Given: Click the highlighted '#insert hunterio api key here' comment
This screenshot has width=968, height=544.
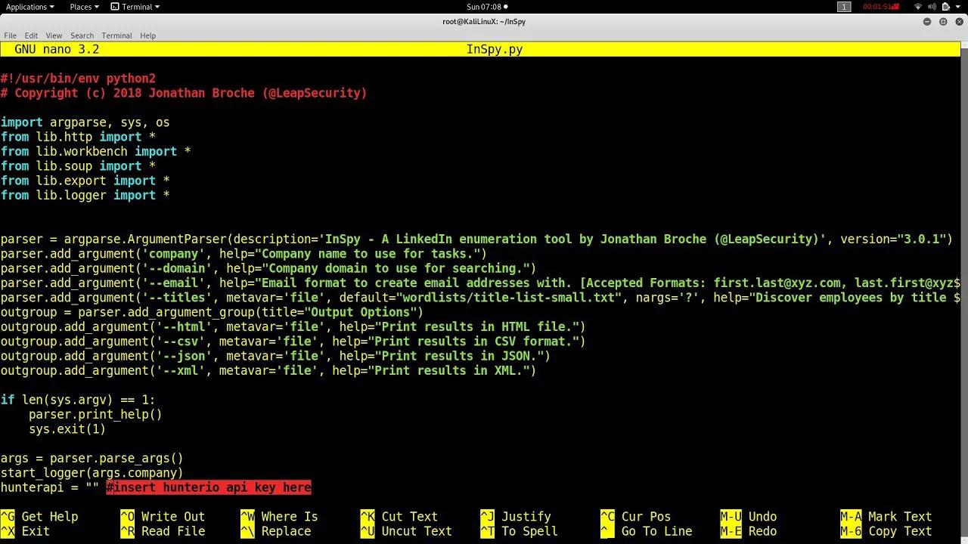Looking at the screenshot, I should pyautogui.click(x=209, y=487).
